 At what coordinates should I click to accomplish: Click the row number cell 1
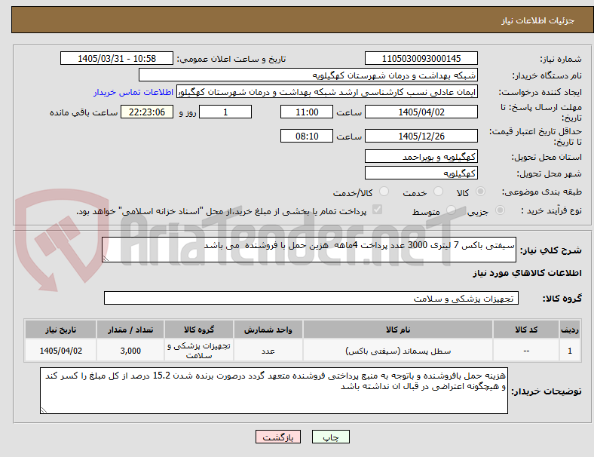(x=569, y=351)
